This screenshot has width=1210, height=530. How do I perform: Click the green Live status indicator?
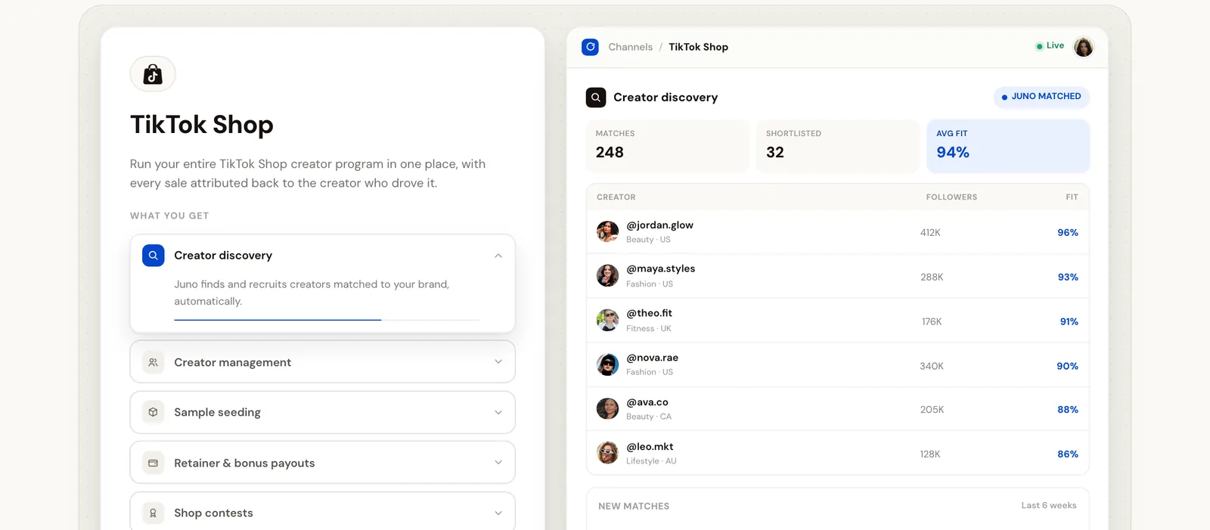[1050, 46]
